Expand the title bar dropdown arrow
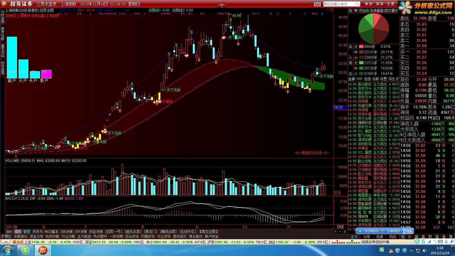 pos(222,5)
